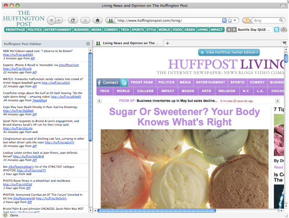This screenshot has height=218, width=289.
Task: Focus the Bing search field
Action: 266,21
